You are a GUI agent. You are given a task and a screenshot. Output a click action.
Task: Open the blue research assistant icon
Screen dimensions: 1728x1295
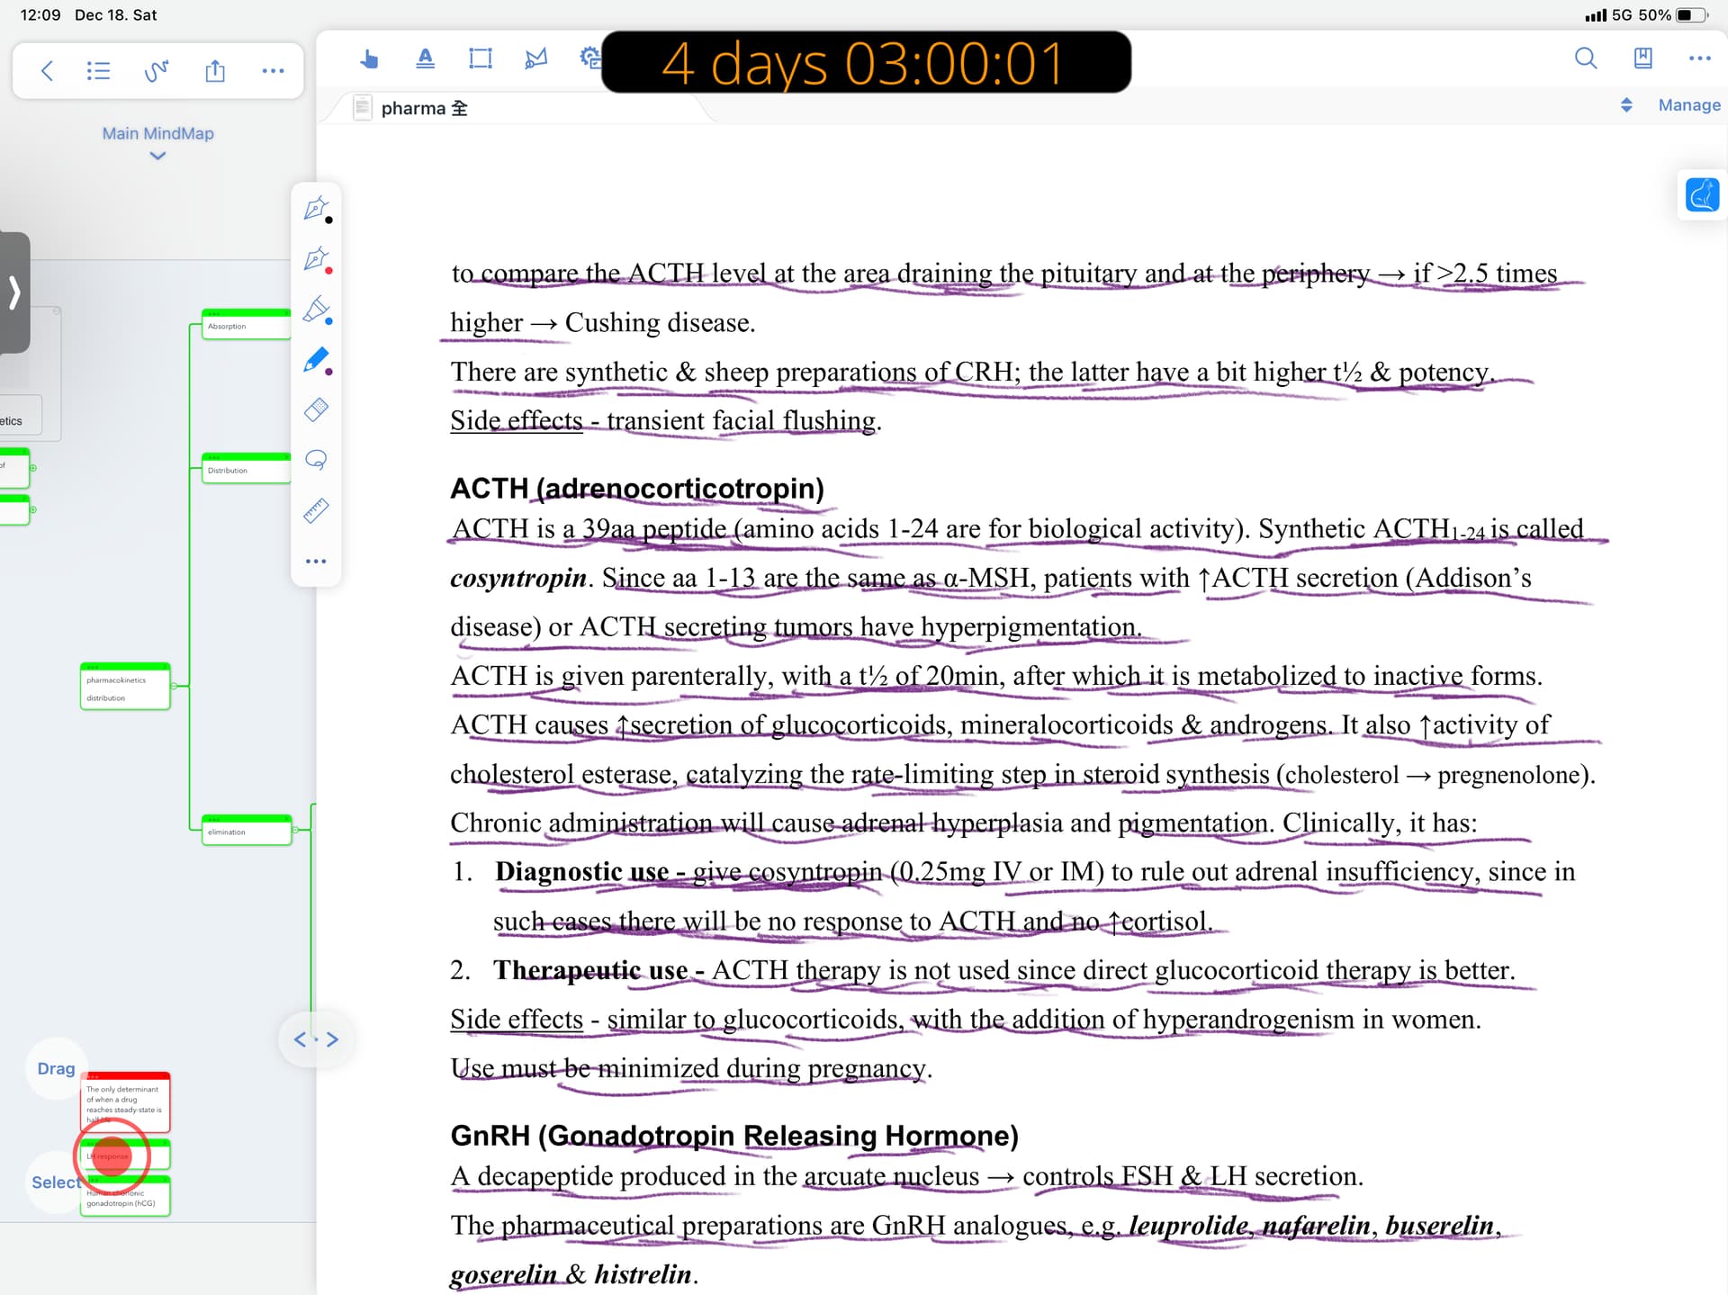coord(1702,194)
